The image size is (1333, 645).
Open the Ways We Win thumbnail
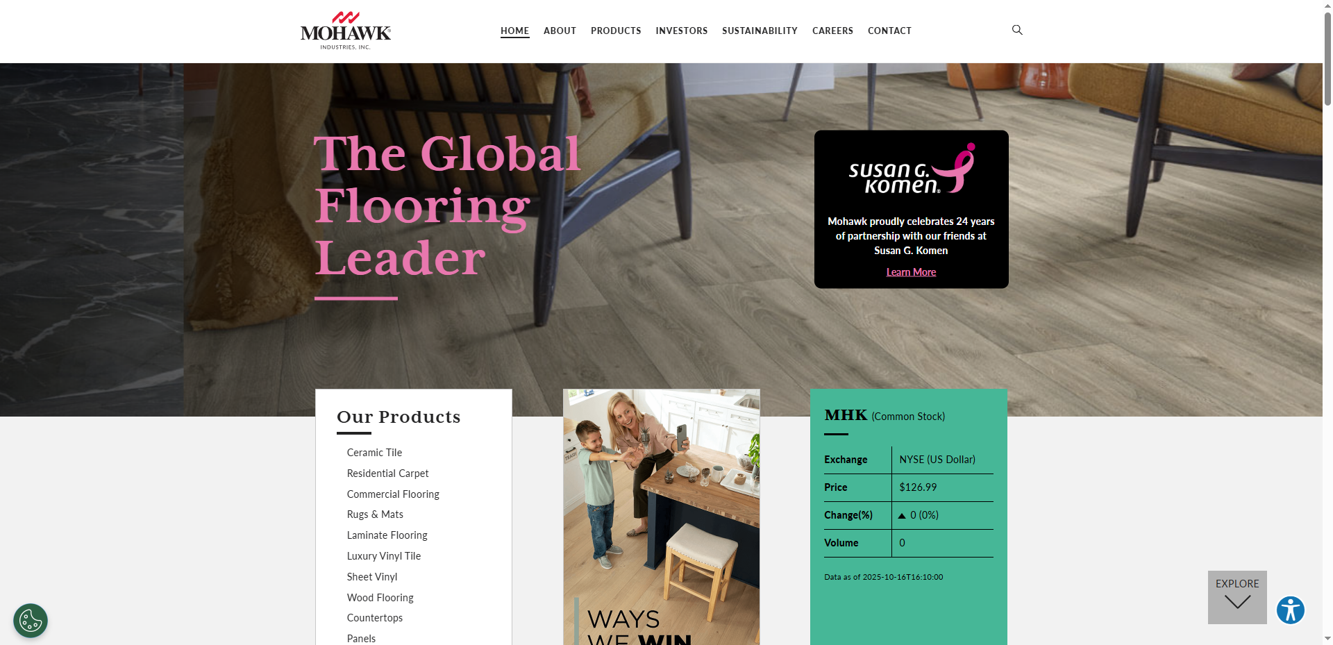pyautogui.click(x=661, y=517)
